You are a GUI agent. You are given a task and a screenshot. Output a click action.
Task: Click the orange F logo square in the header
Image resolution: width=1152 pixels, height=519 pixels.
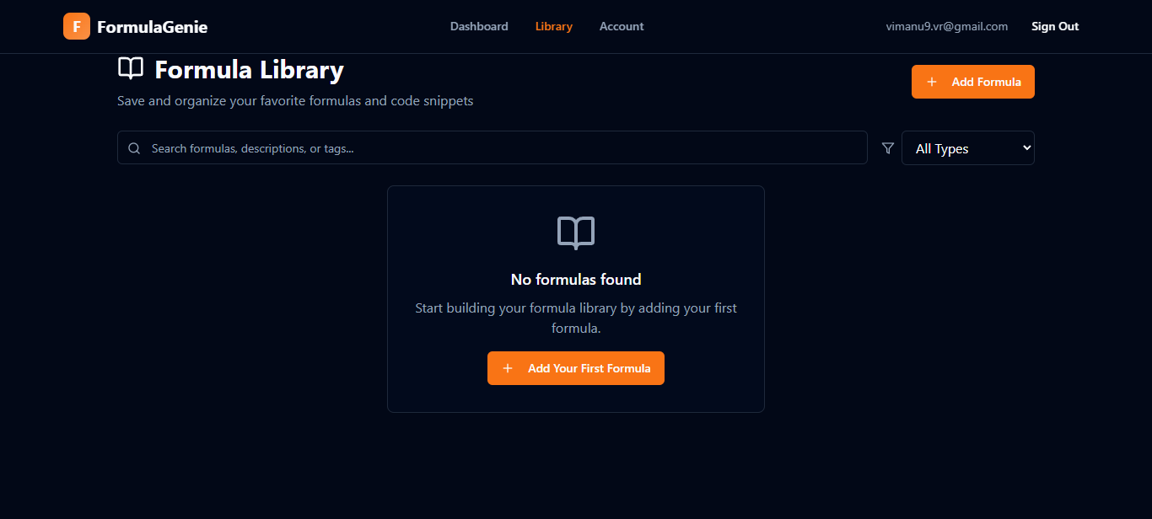click(76, 26)
